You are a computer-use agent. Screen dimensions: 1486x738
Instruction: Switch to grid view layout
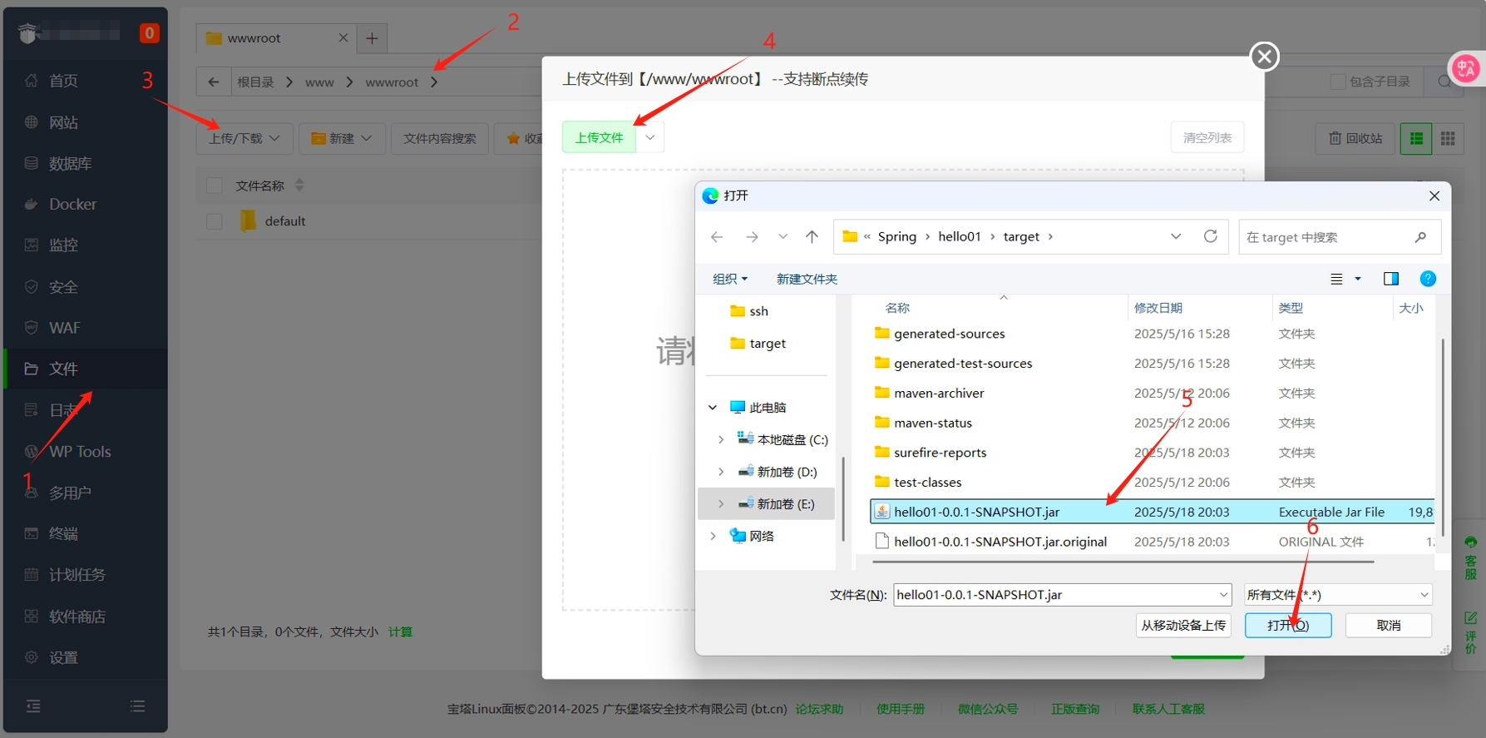1448,138
